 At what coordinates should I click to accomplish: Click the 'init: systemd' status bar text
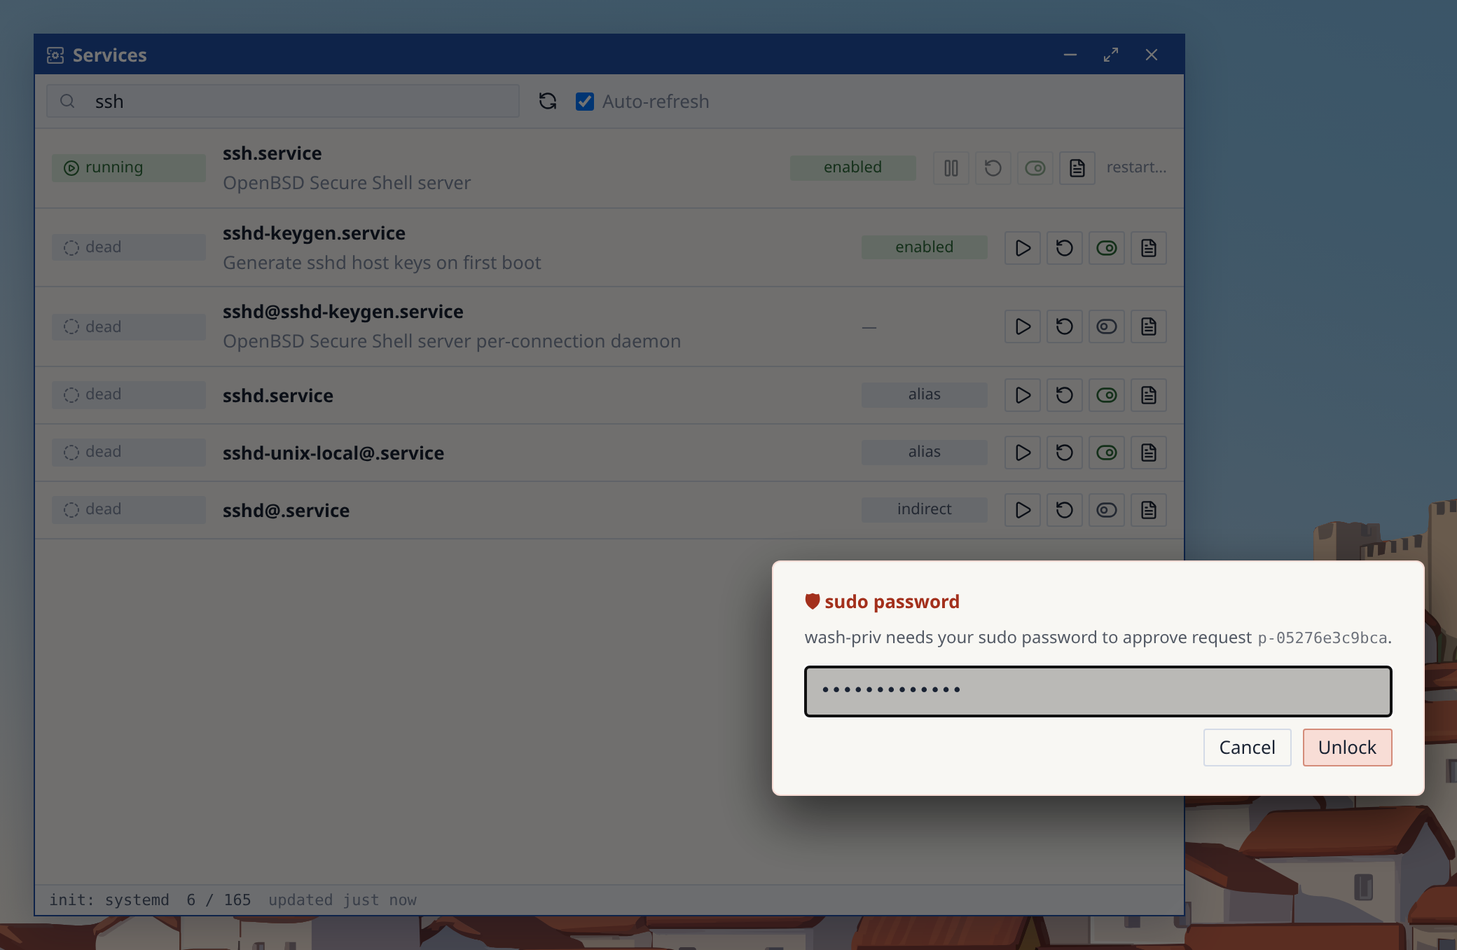109,900
